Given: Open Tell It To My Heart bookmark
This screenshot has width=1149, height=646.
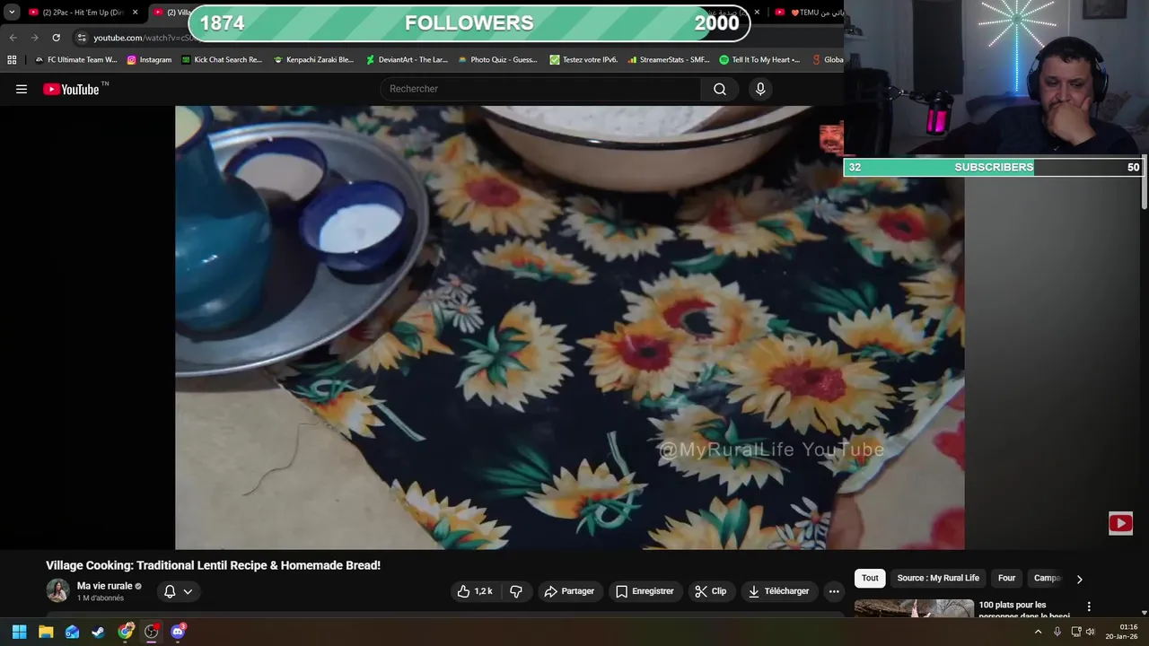Looking at the screenshot, I should pyautogui.click(x=759, y=60).
